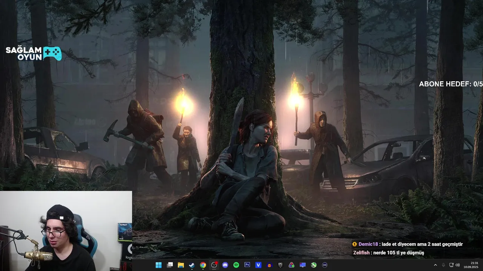Click the colorful triangle app icon
Screen dimensions: 483x271
point(292,265)
